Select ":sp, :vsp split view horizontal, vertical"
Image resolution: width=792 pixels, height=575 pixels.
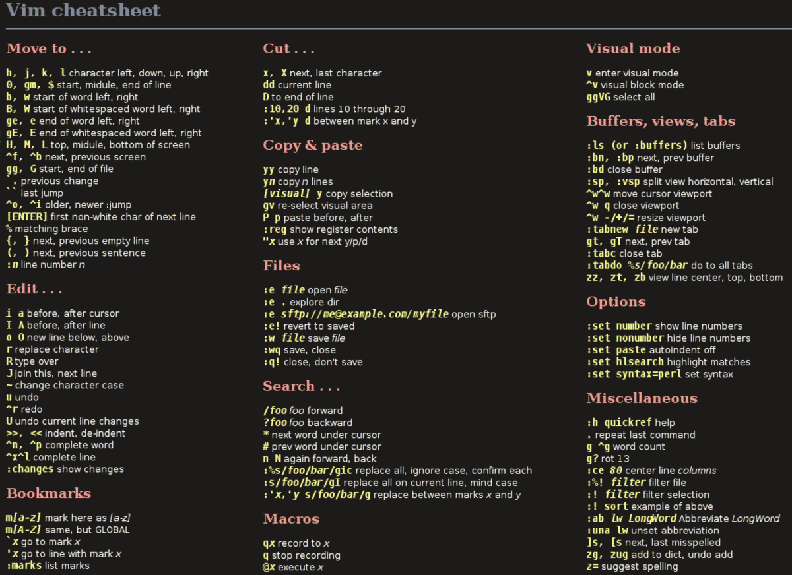click(680, 181)
